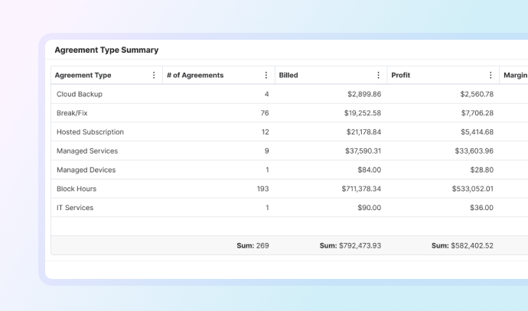Click the Agreement Type Summary title
The width and height of the screenshot is (528, 311).
click(x=106, y=50)
